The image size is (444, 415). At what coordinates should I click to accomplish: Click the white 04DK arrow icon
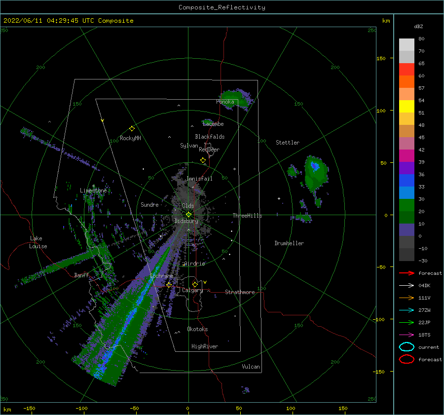(407, 286)
